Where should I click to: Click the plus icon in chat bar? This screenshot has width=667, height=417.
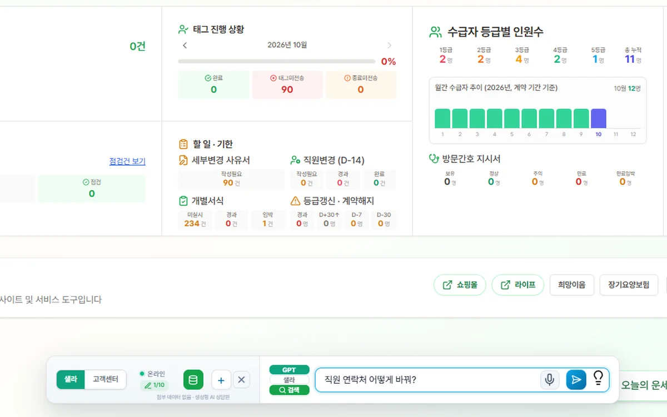221,380
